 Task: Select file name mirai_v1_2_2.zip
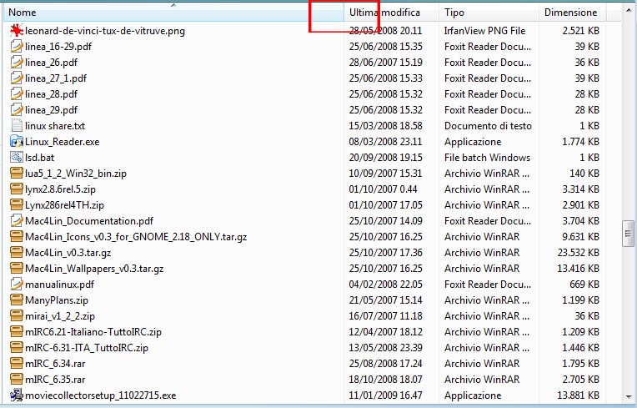pos(60,316)
